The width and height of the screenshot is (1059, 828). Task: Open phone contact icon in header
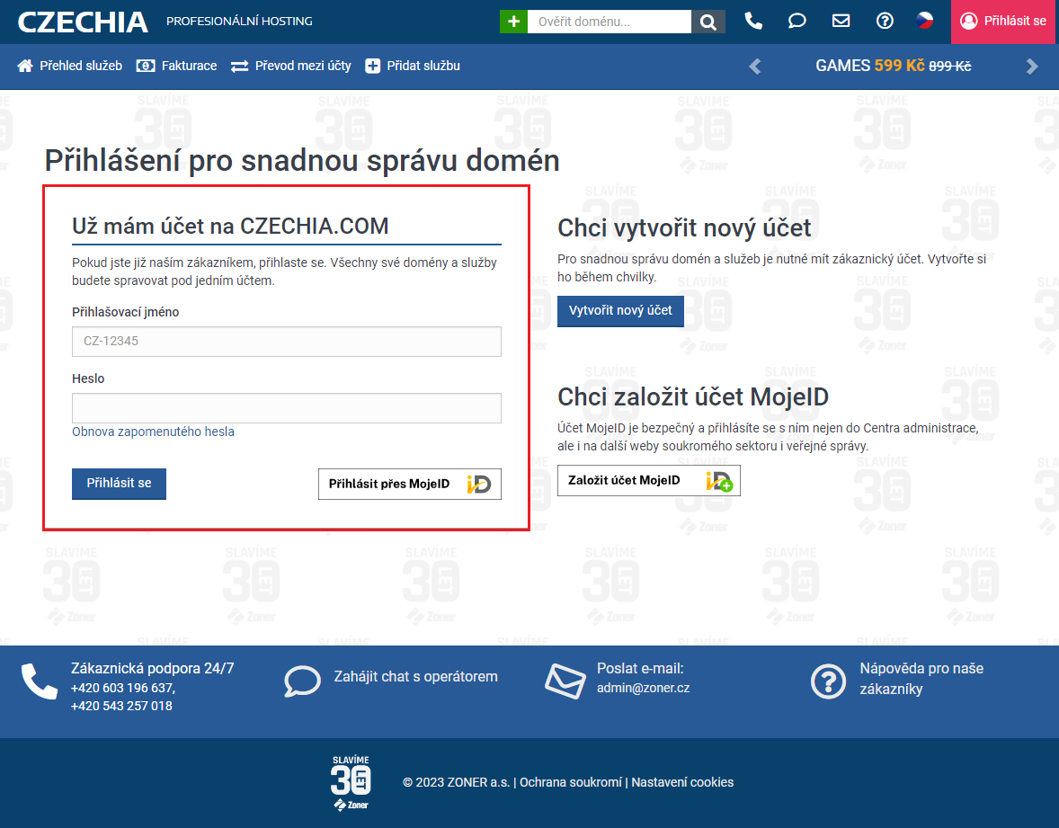click(x=753, y=21)
